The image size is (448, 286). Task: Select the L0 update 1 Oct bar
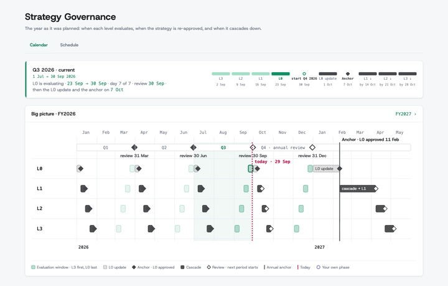(328, 74)
